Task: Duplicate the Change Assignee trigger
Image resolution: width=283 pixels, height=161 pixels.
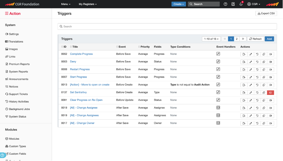Action: click(x=264, y=108)
